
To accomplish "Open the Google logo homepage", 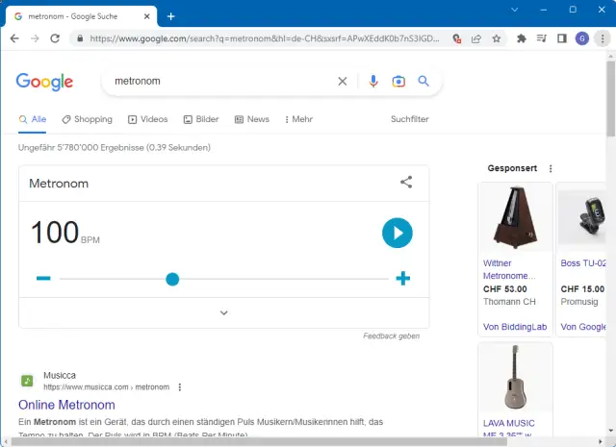I will click(44, 82).
